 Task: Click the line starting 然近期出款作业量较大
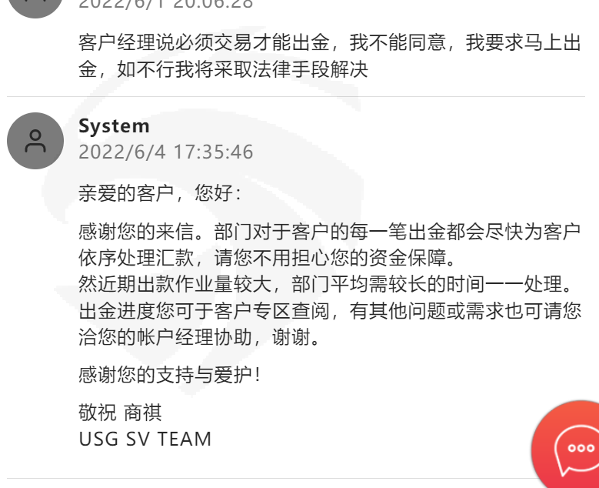click(x=326, y=284)
